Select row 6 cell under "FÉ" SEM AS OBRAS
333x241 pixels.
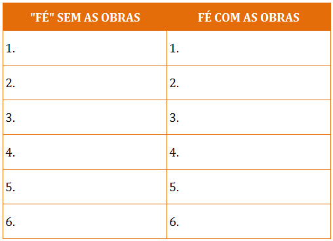coord(85,221)
